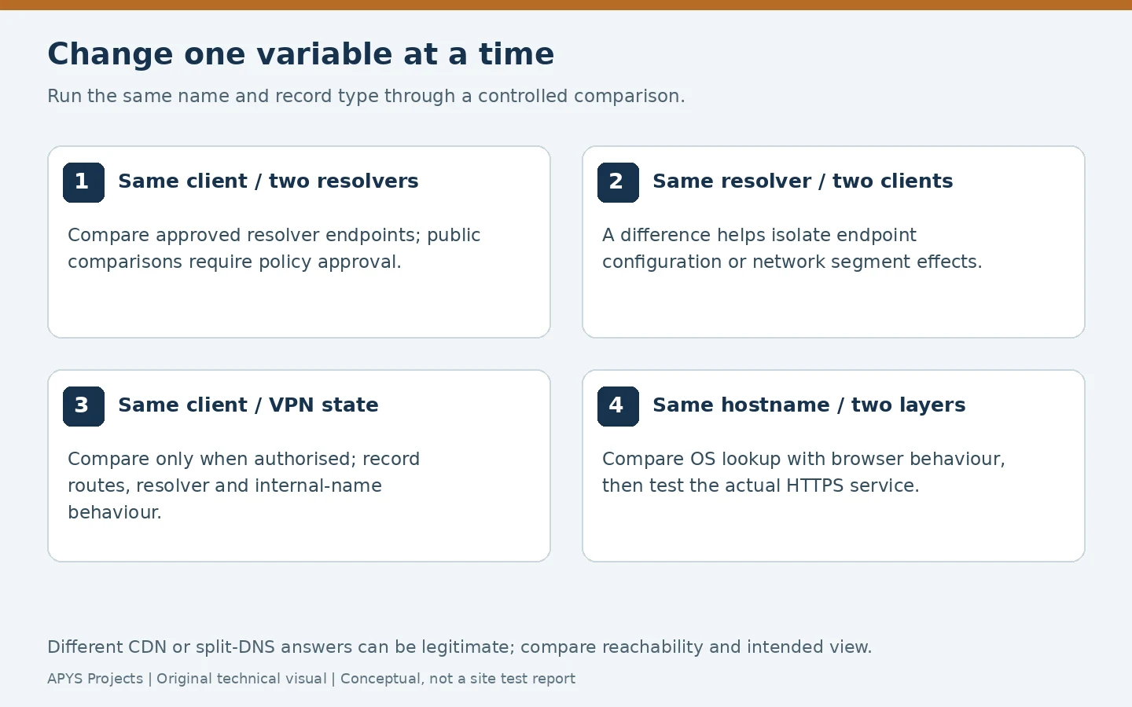Click 'Same client / VPN state' title
Viewport: 1132px width, 707px height.
click(248, 405)
